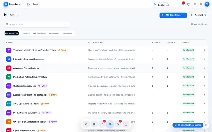Click the Neuer Kurs button
Image resolution: width=212 pixels, height=132 pixels.
(x=199, y=15)
